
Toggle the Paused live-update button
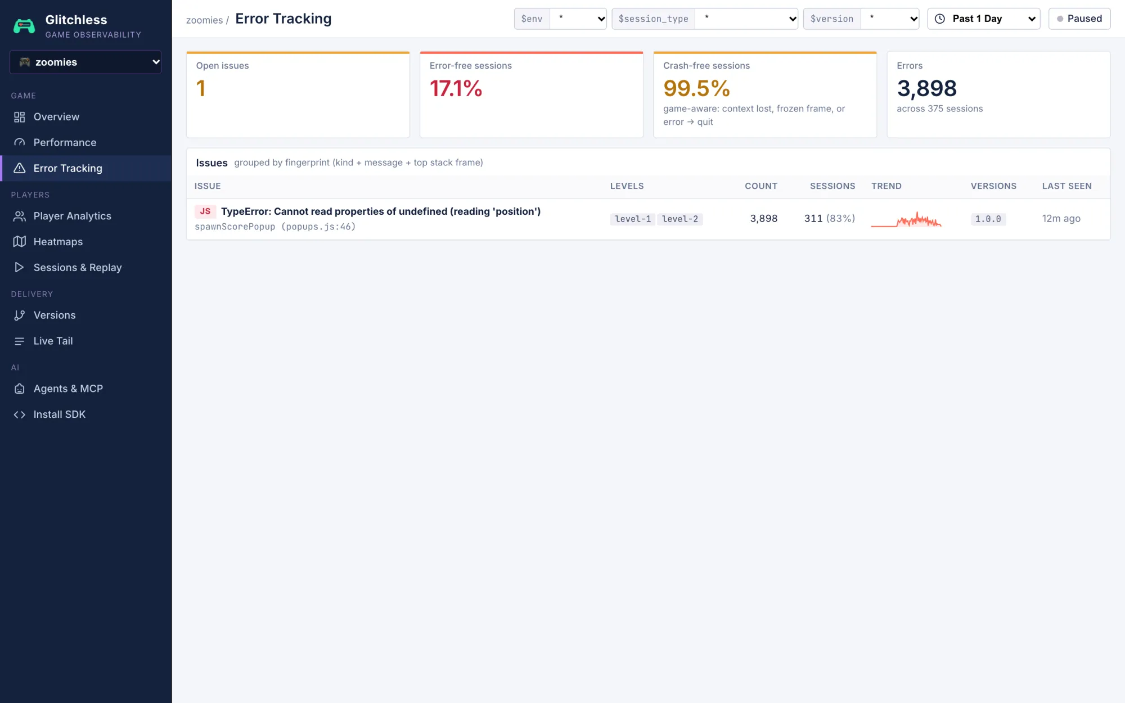click(x=1079, y=19)
